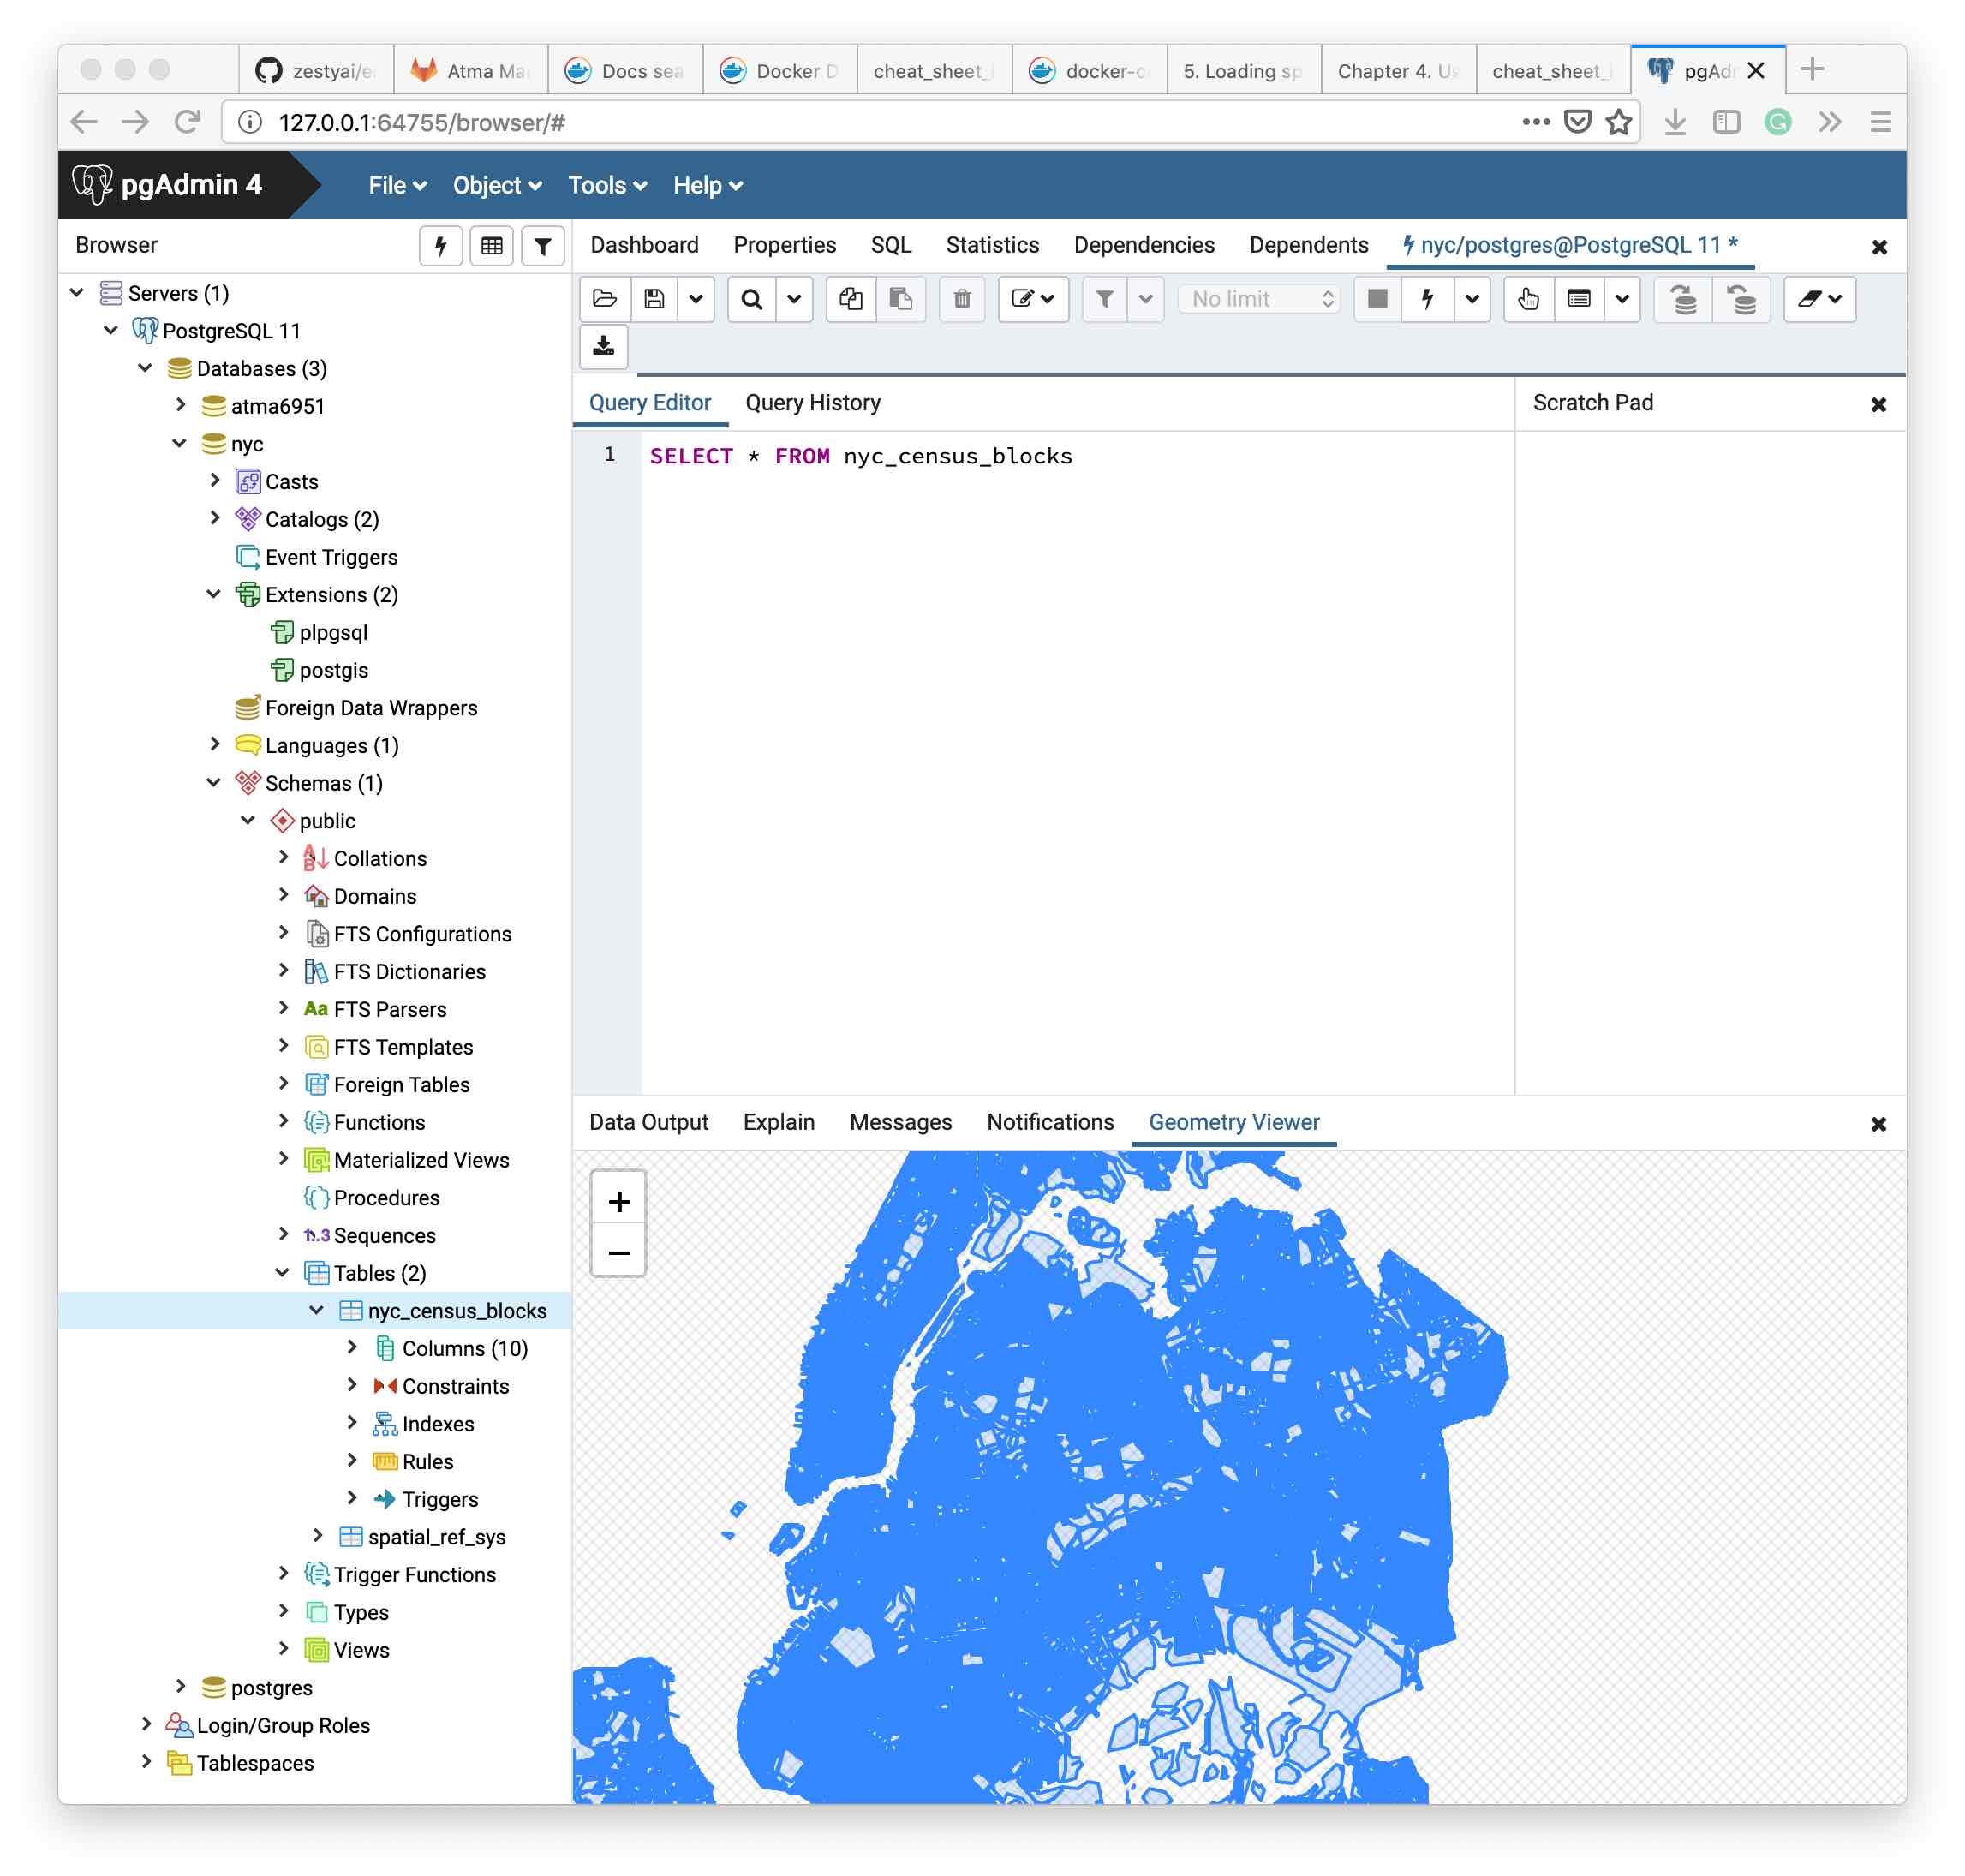Switch to the Messages tab

coord(900,1122)
